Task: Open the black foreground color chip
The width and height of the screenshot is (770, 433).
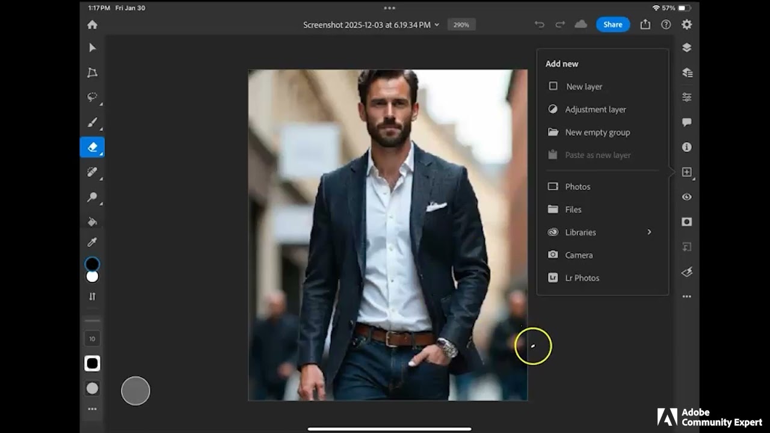Action: [92, 264]
